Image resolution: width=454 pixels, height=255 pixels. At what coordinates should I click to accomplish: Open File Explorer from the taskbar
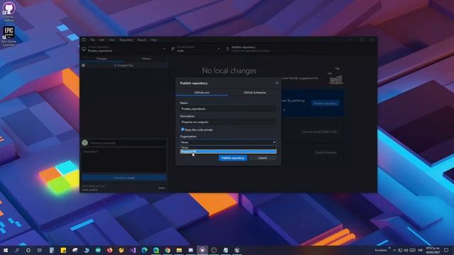click(179, 250)
